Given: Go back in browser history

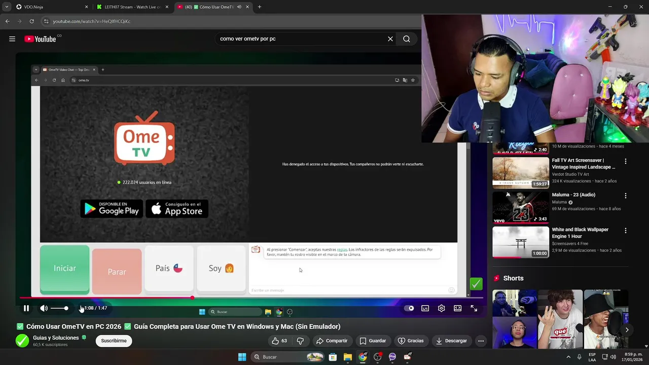Looking at the screenshot, I should (x=8, y=21).
